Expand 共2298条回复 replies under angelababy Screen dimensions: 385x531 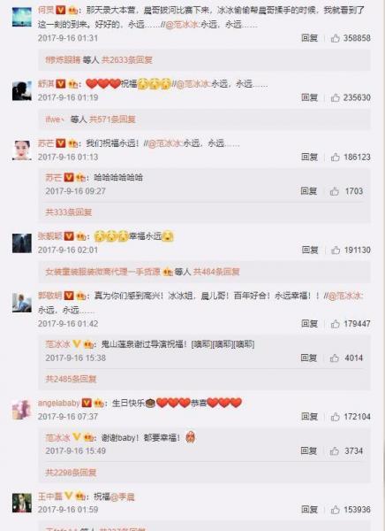click(71, 473)
